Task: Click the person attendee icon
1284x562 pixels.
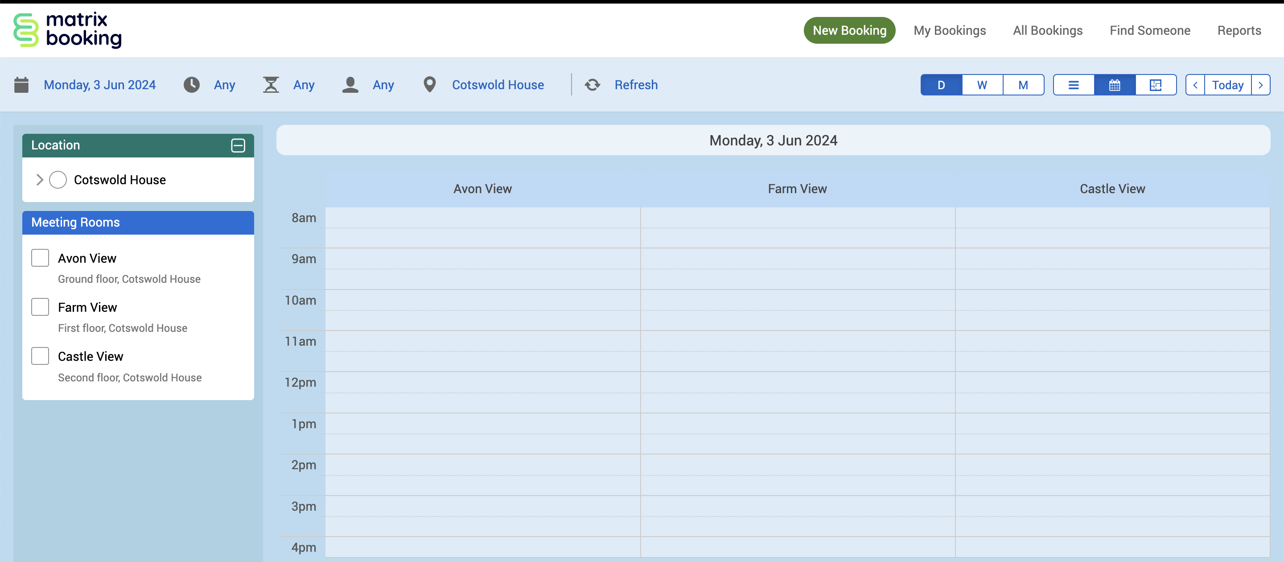Action: coord(350,85)
